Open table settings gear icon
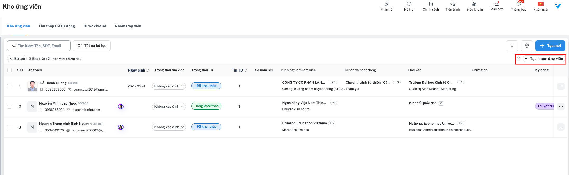 click(x=527, y=46)
